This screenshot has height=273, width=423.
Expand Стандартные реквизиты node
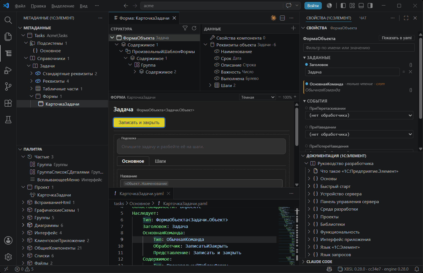point(31,73)
